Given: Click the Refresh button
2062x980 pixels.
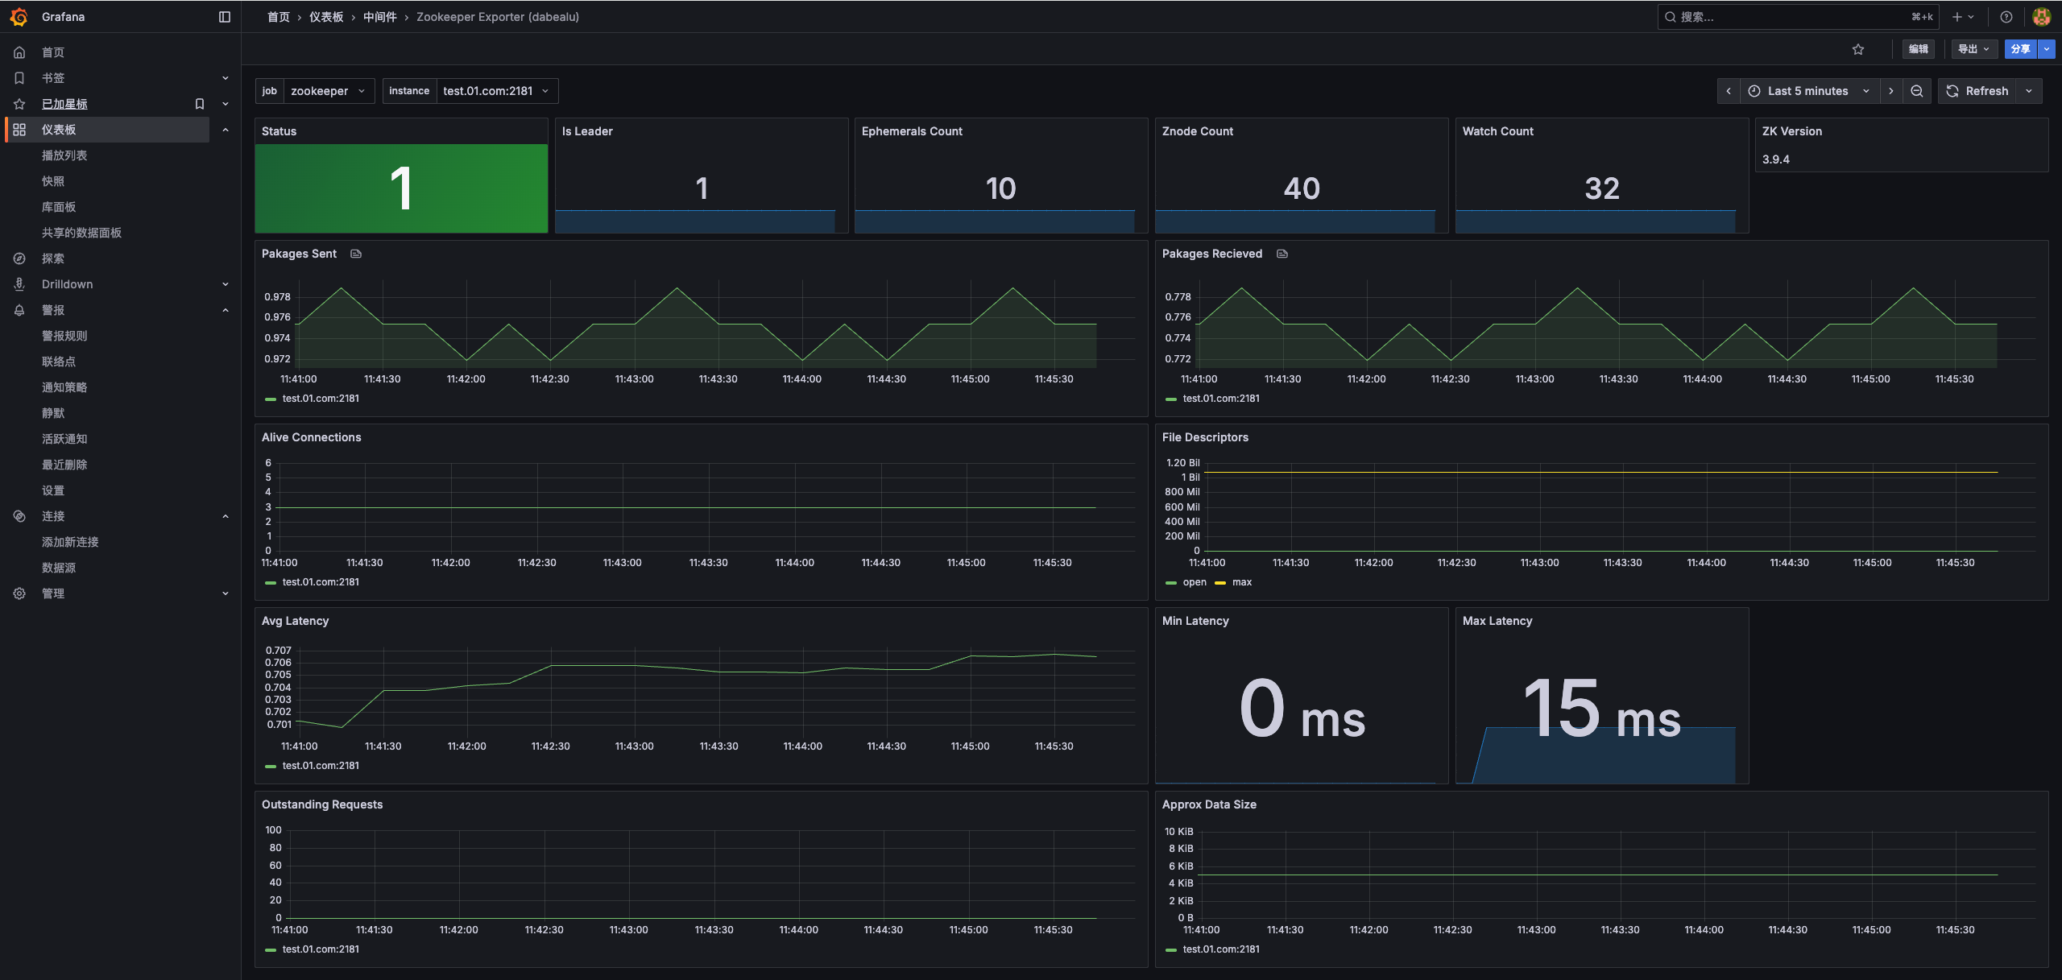Looking at the screenshot, I should [1977, 91].
